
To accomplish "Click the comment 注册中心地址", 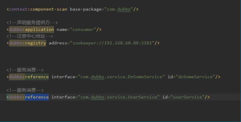I will (x=30, y=36).
